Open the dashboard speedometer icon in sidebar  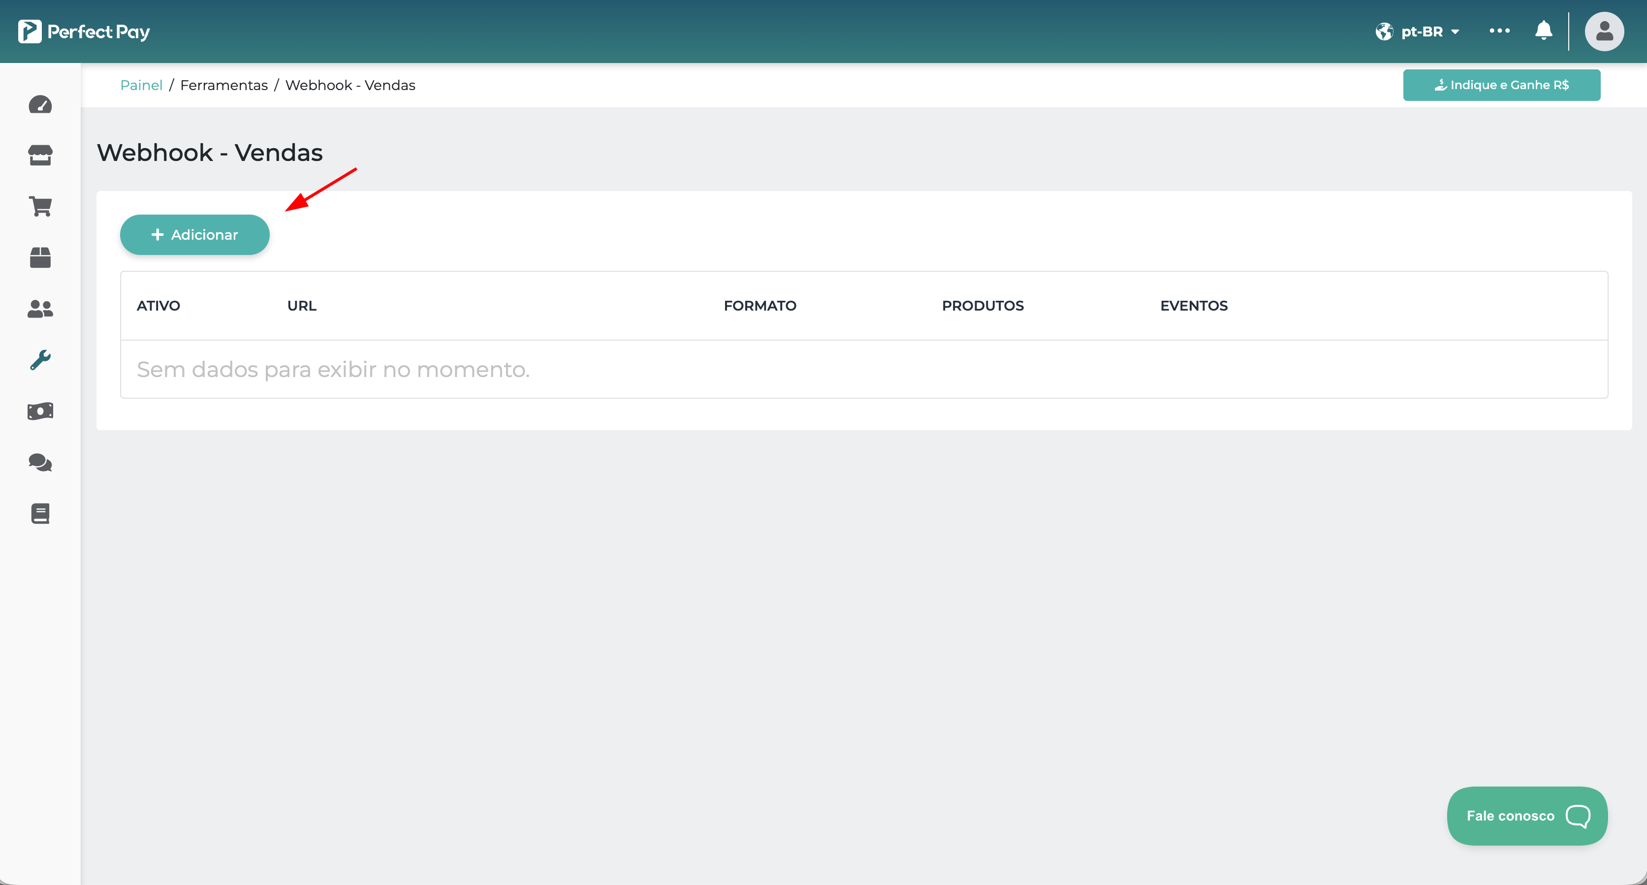pyautogui.click(x=40, y=104)
